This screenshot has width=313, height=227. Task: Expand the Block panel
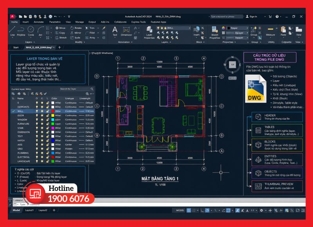tap(200, 42)
